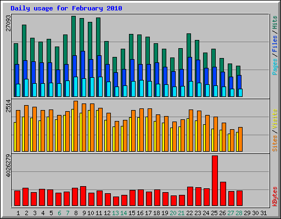Click day label 17 on x-axis

point(148,213)
